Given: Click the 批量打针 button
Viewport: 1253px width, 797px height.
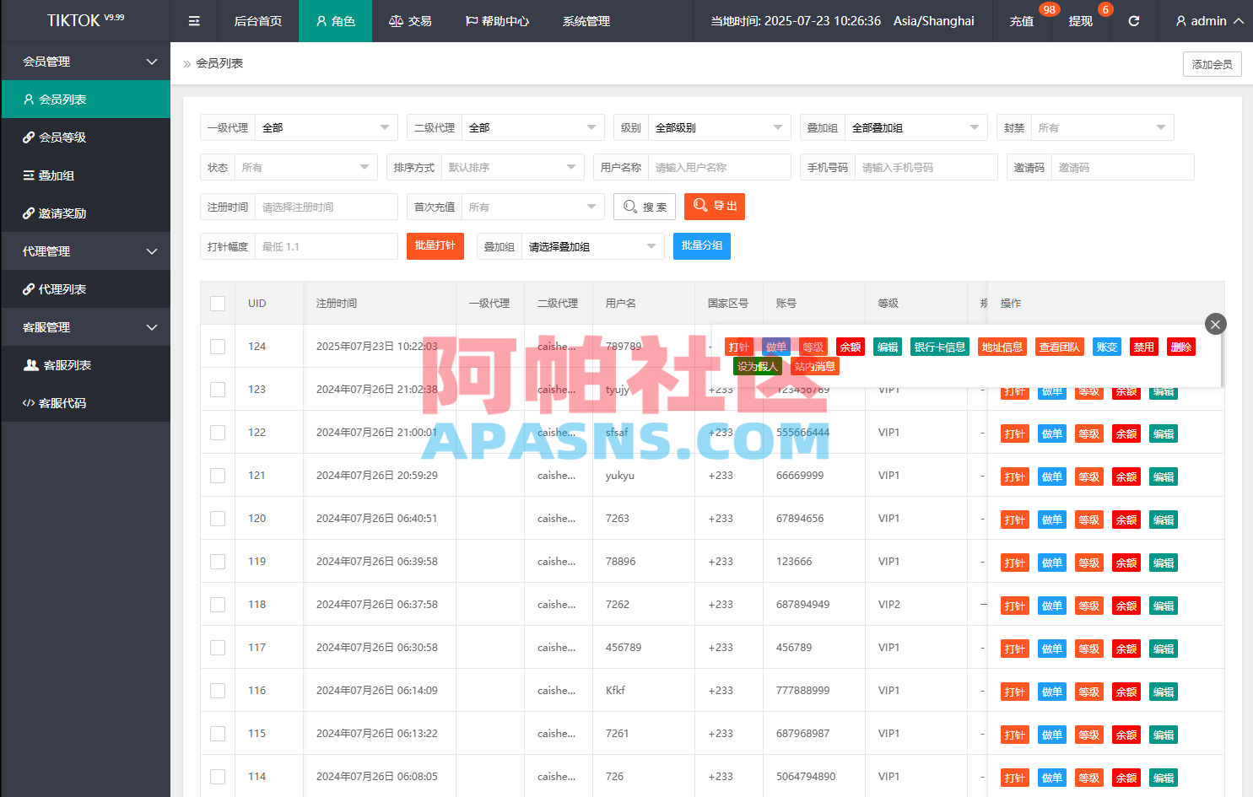Looking at the screenshot, I should [x=435, y=246].
